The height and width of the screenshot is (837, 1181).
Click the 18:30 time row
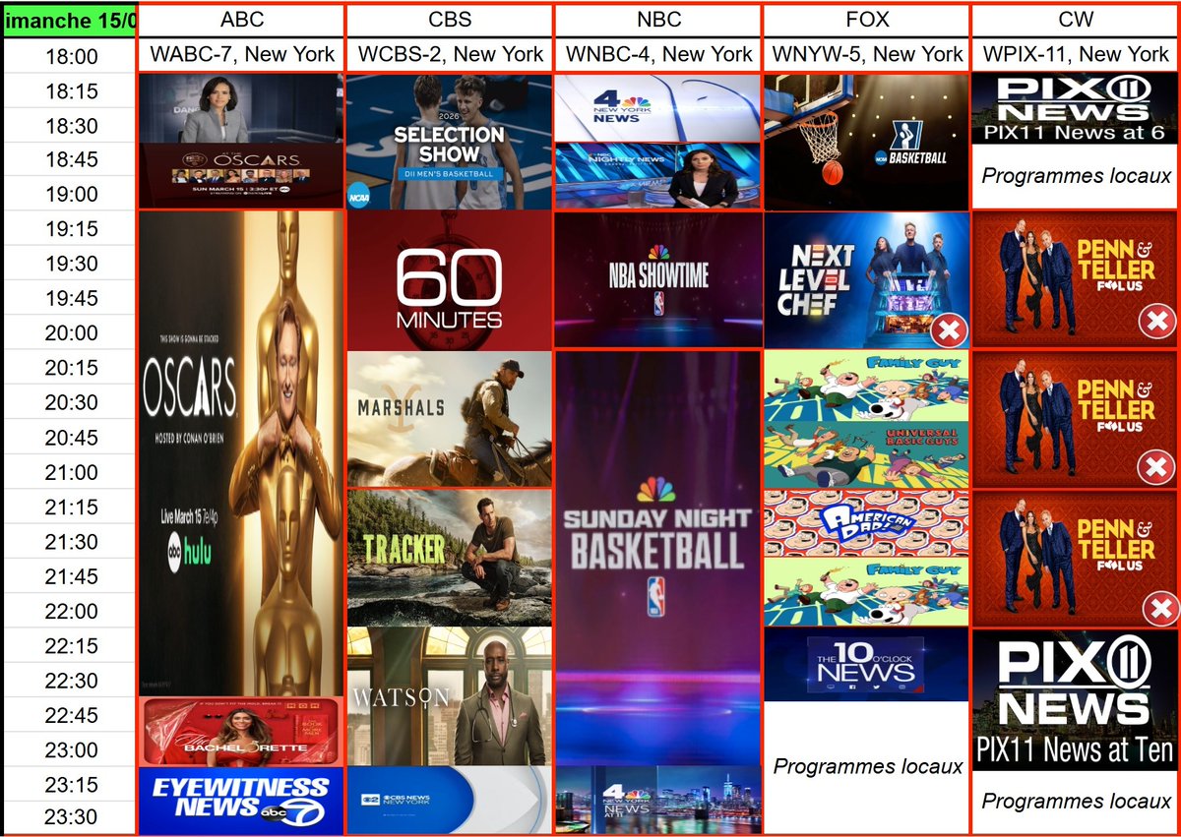[x=71, y=125]
